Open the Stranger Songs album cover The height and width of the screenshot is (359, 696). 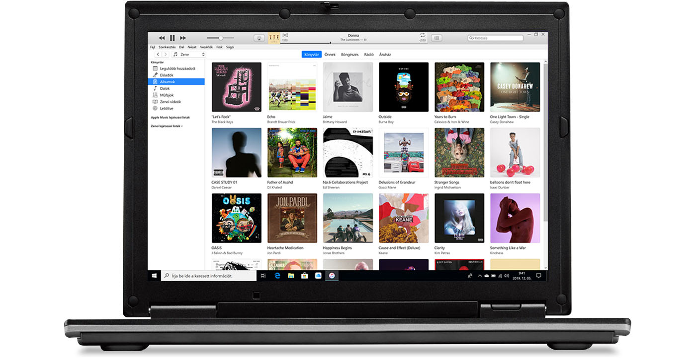[459, 153]
